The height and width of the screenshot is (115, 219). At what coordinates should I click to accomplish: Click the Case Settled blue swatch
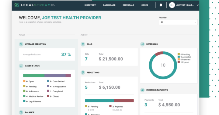pos(48,81)
